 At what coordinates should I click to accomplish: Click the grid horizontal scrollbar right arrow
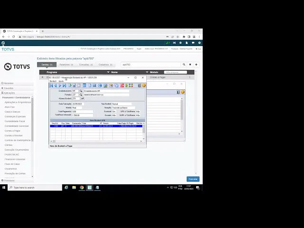(x=141, y=142)
